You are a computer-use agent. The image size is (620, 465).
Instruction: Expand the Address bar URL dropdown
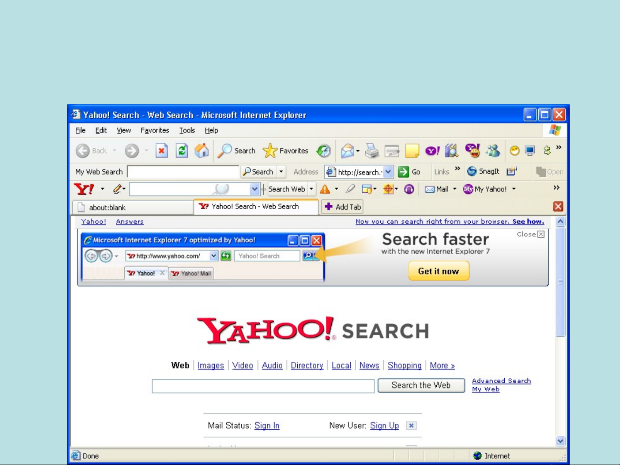point(388,172)
